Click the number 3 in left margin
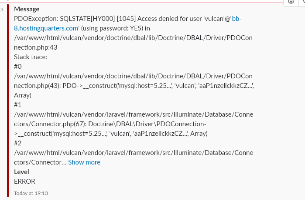Screen dimensions: 305x205 coord(3,9)
